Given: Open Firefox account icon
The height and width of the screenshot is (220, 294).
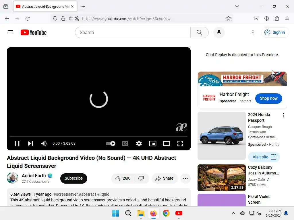Looking at the screenshot, I should (267, 18).
